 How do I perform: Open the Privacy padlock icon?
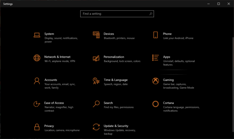[37, 127]
